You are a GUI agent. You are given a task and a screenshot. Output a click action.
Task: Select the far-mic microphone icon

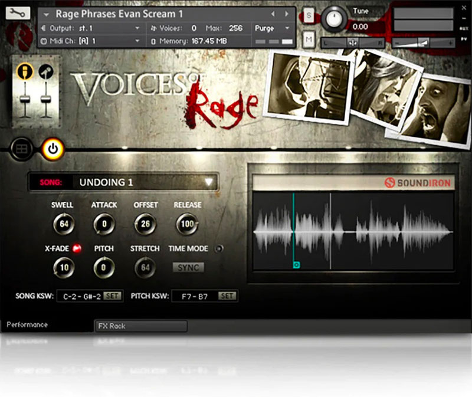[45, 71]
